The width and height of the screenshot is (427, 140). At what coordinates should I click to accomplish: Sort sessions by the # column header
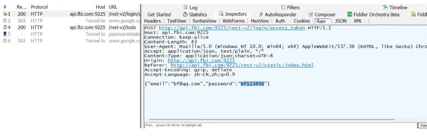(x=5, y=7)
